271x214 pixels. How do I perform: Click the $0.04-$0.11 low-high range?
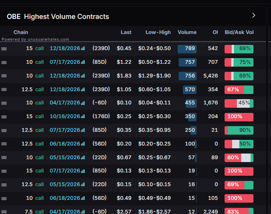[154, 103]
